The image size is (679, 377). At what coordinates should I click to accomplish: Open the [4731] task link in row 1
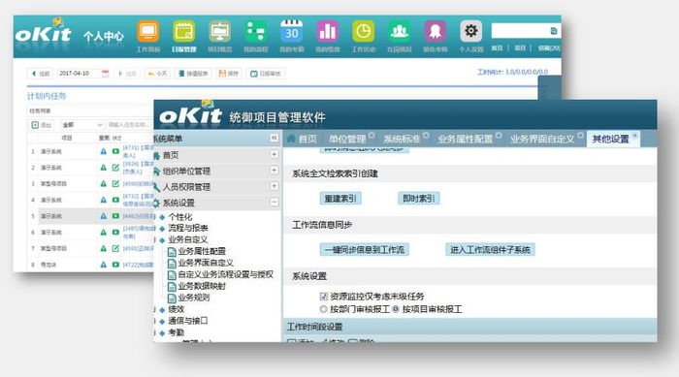pyautogui.click(x=138, y=151)
